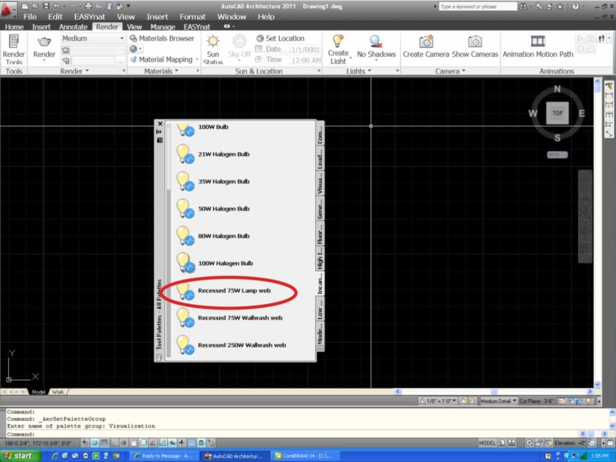Click the Animation Motion Path filmstrip icon
The height and width of the screenshot is (462, 616).
(x=538, y=41)
